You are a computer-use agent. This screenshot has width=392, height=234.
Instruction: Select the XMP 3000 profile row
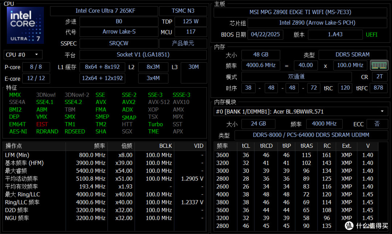point(296,171)
